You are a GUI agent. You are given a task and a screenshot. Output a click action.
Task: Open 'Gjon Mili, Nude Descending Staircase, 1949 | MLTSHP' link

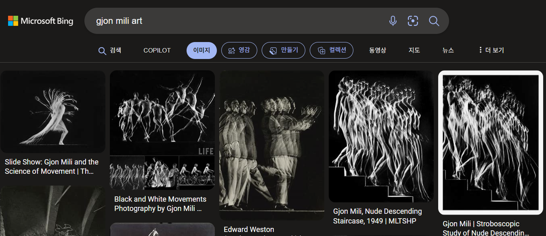tap(377, 216)
